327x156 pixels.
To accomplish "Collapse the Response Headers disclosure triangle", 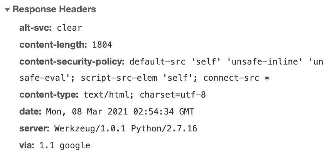I will tap(8, 10).
